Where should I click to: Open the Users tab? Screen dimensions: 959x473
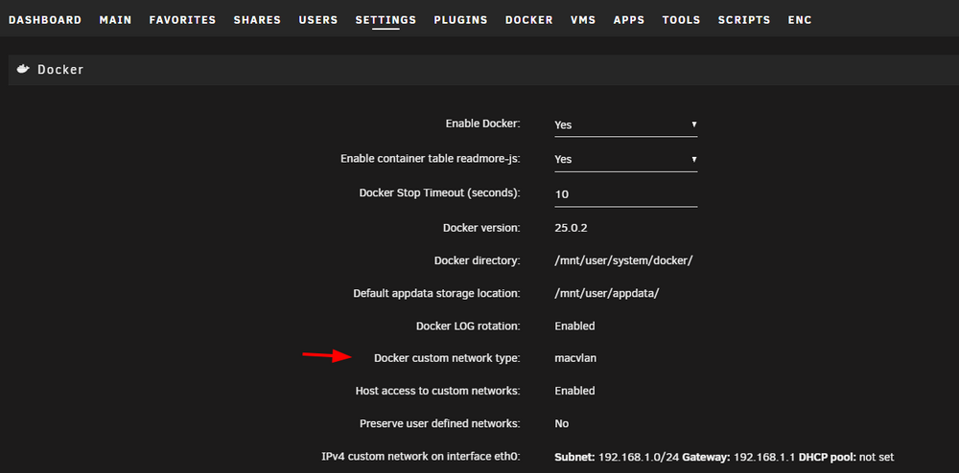(318, 20)
